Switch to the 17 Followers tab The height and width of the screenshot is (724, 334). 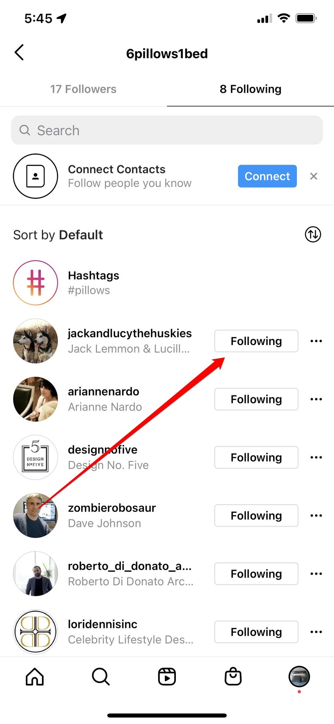point(83,89)
